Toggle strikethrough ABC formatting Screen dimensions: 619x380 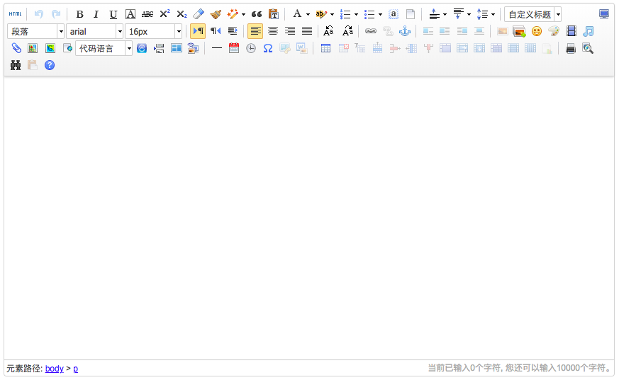[147, 14]
